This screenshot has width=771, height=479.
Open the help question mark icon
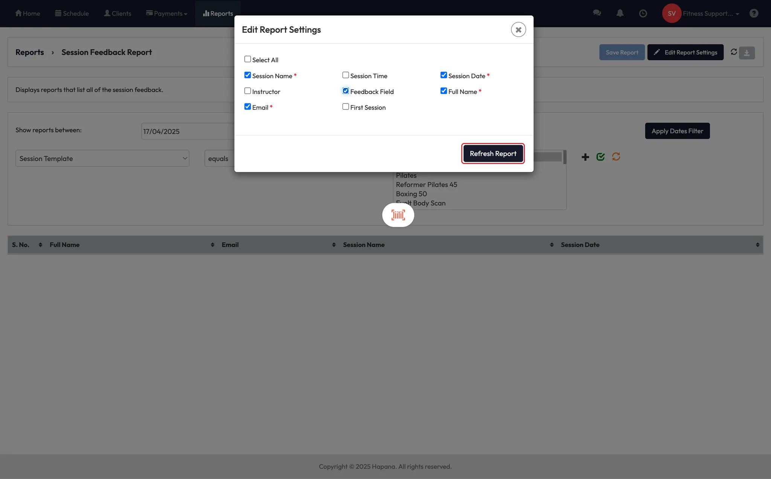(754, 13)
